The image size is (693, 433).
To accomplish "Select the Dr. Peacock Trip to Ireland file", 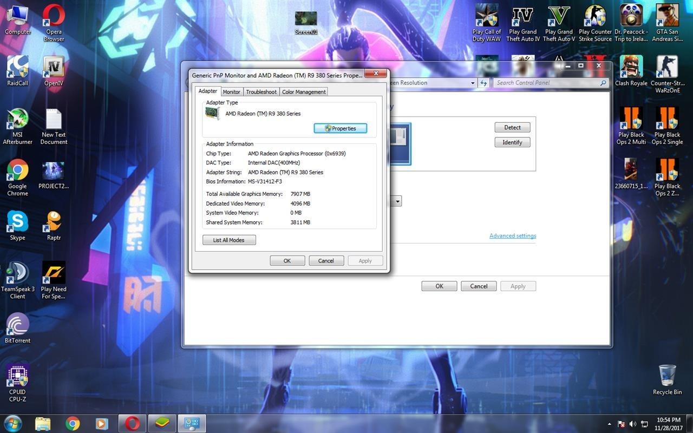I will (631, 22).
